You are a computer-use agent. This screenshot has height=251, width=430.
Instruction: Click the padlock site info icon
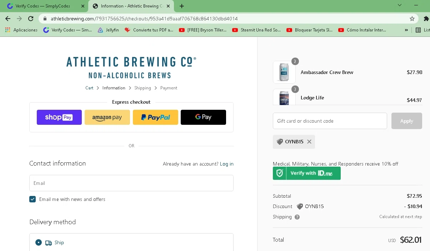point(45,19)
